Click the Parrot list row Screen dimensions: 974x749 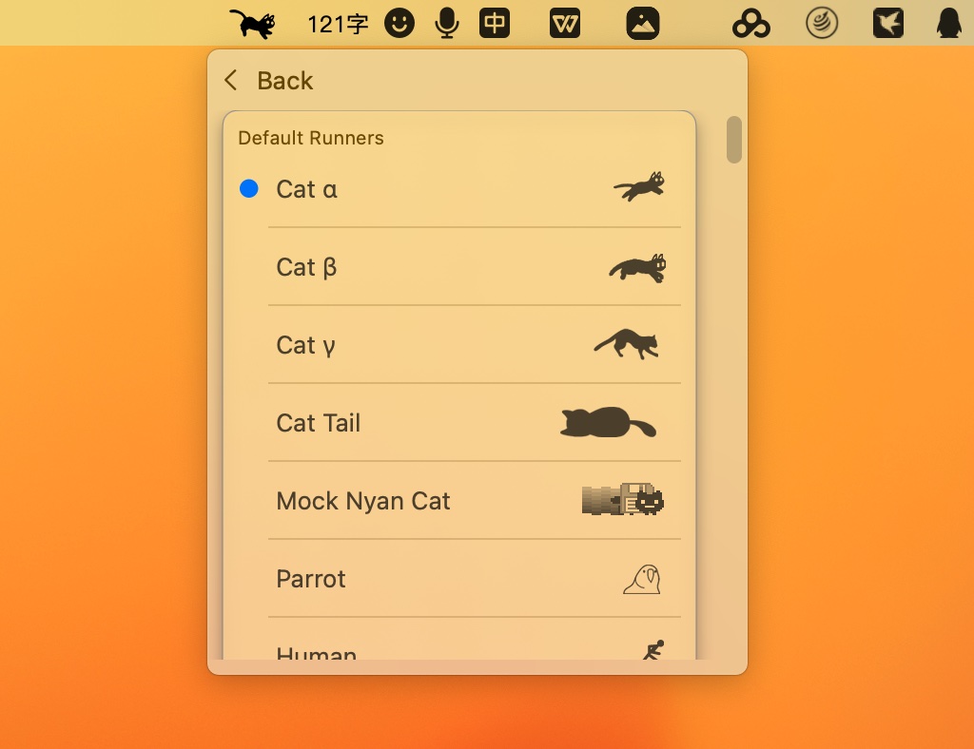coord(428,577)
